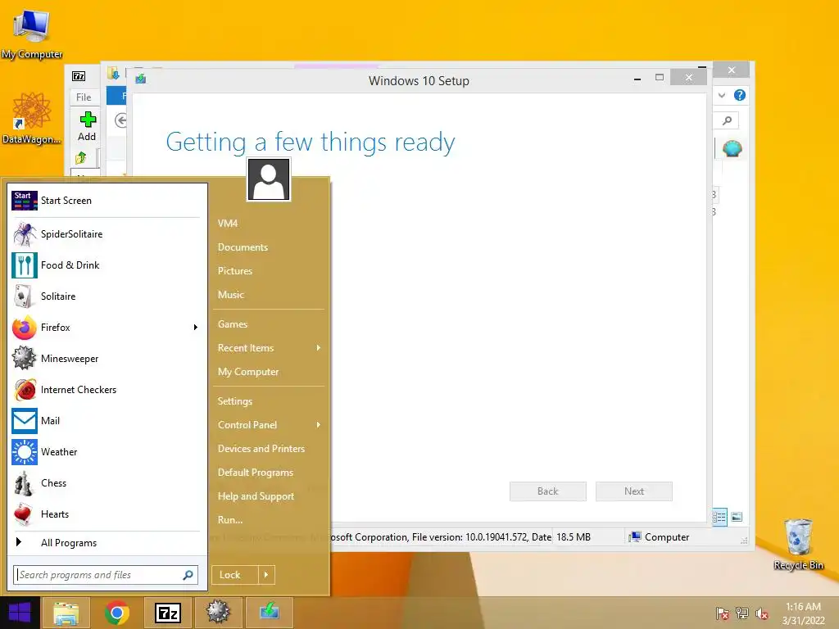Expand the ribbon chevron beside help icon

click(722, 95)
